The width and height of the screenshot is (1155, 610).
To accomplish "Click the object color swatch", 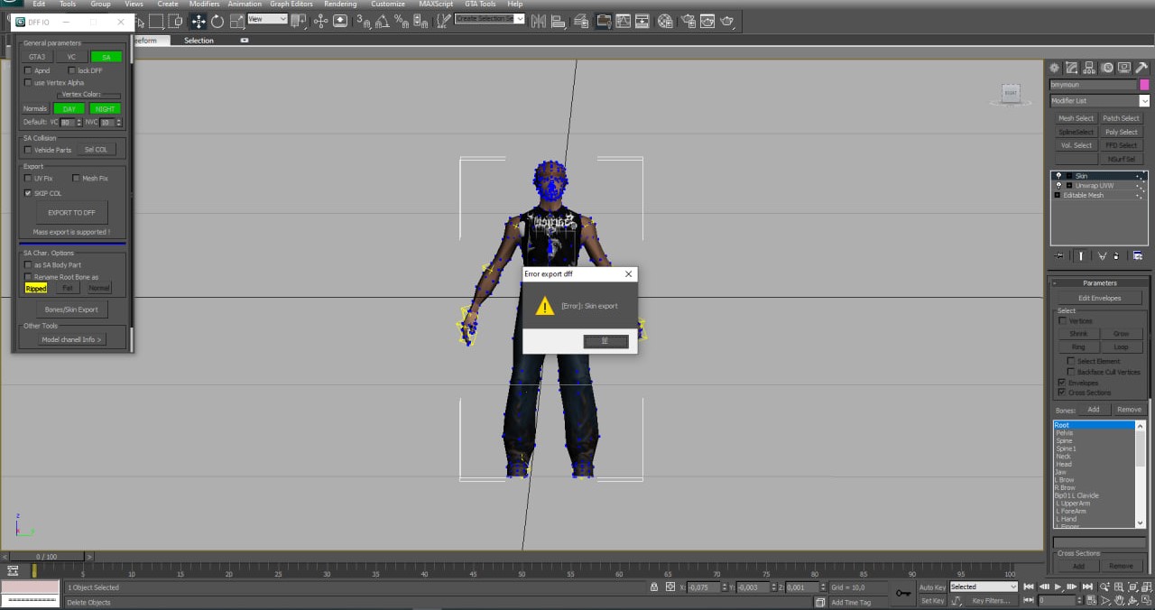I will point(1144,85).
